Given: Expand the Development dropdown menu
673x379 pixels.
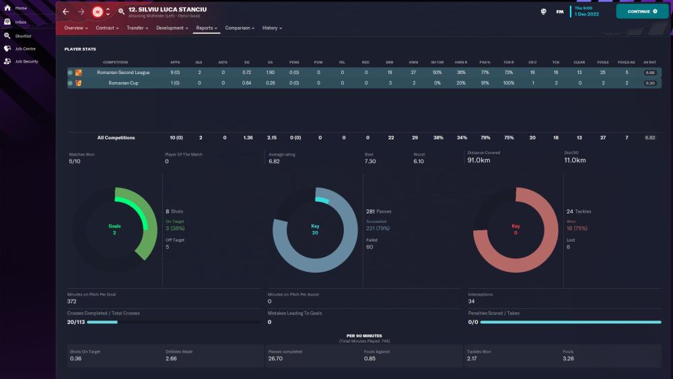Looking at the screenshot, I should pos(172,28).
